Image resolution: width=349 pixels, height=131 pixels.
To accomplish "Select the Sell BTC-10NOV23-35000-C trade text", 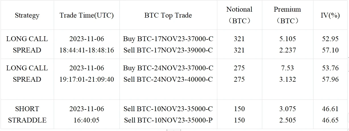I will (x=168, y=109).
